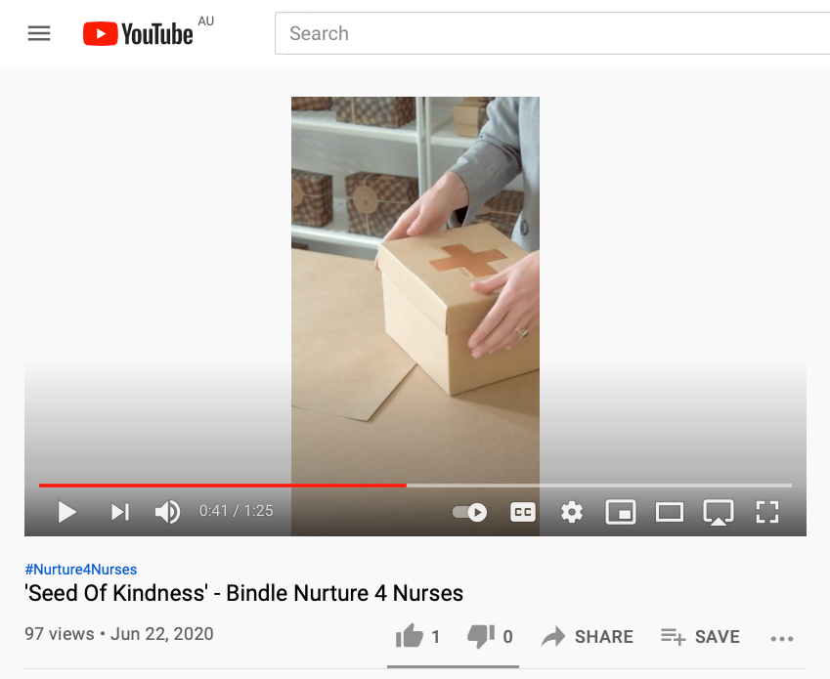This screenshot has height=679, width=830.
Task: Like the video with thumbs up
Action: tap(417, 636)
